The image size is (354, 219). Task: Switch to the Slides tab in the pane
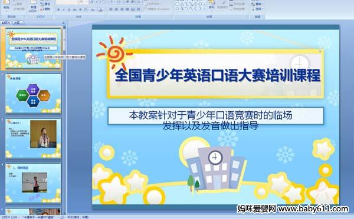pyautogui.click(x=6, y=22)
